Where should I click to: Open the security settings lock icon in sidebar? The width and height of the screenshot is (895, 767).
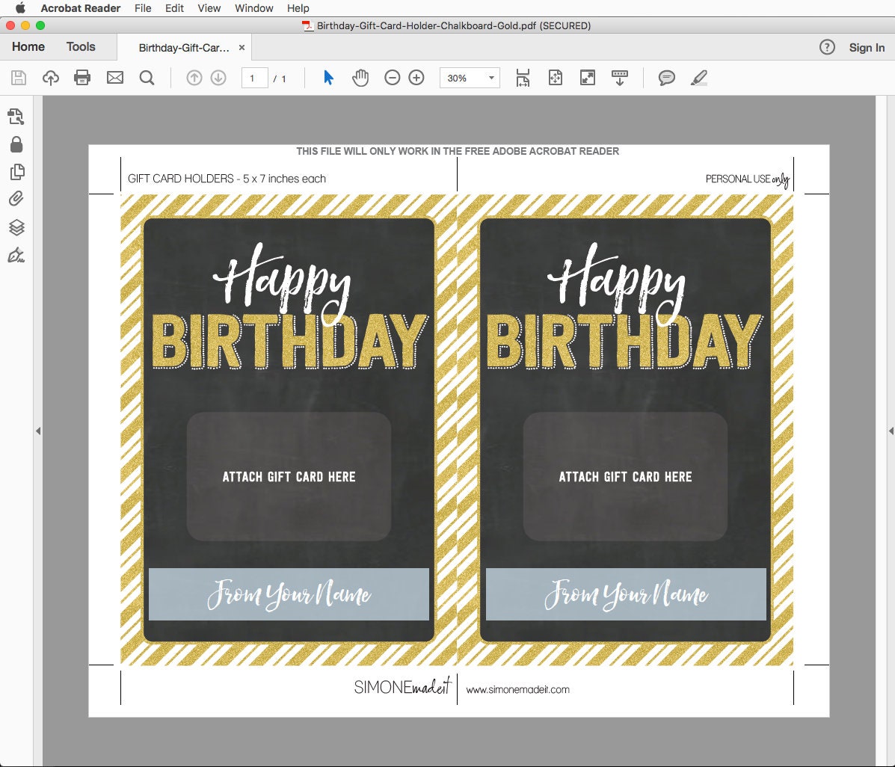click(16, 144)
